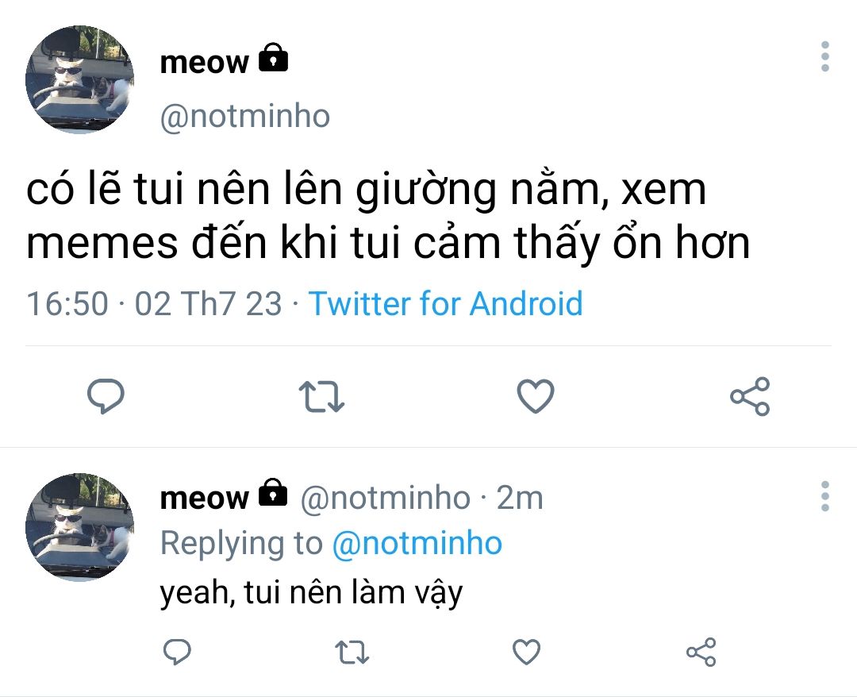Tap the 16:50 · 02 Th7 23 timestamp
The image size is (857, 697).
tap(154, 304)
